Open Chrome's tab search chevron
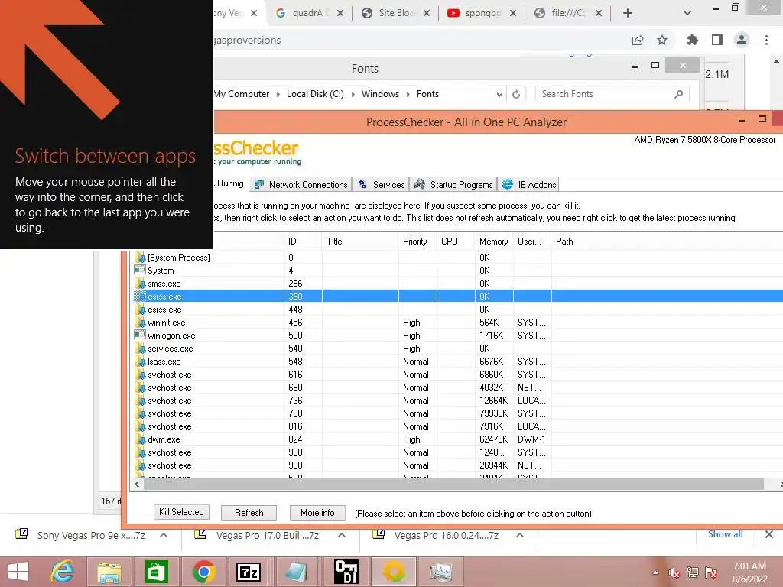 coord(687,14)
